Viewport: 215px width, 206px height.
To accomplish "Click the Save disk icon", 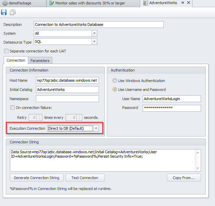I will coord(4,12).
